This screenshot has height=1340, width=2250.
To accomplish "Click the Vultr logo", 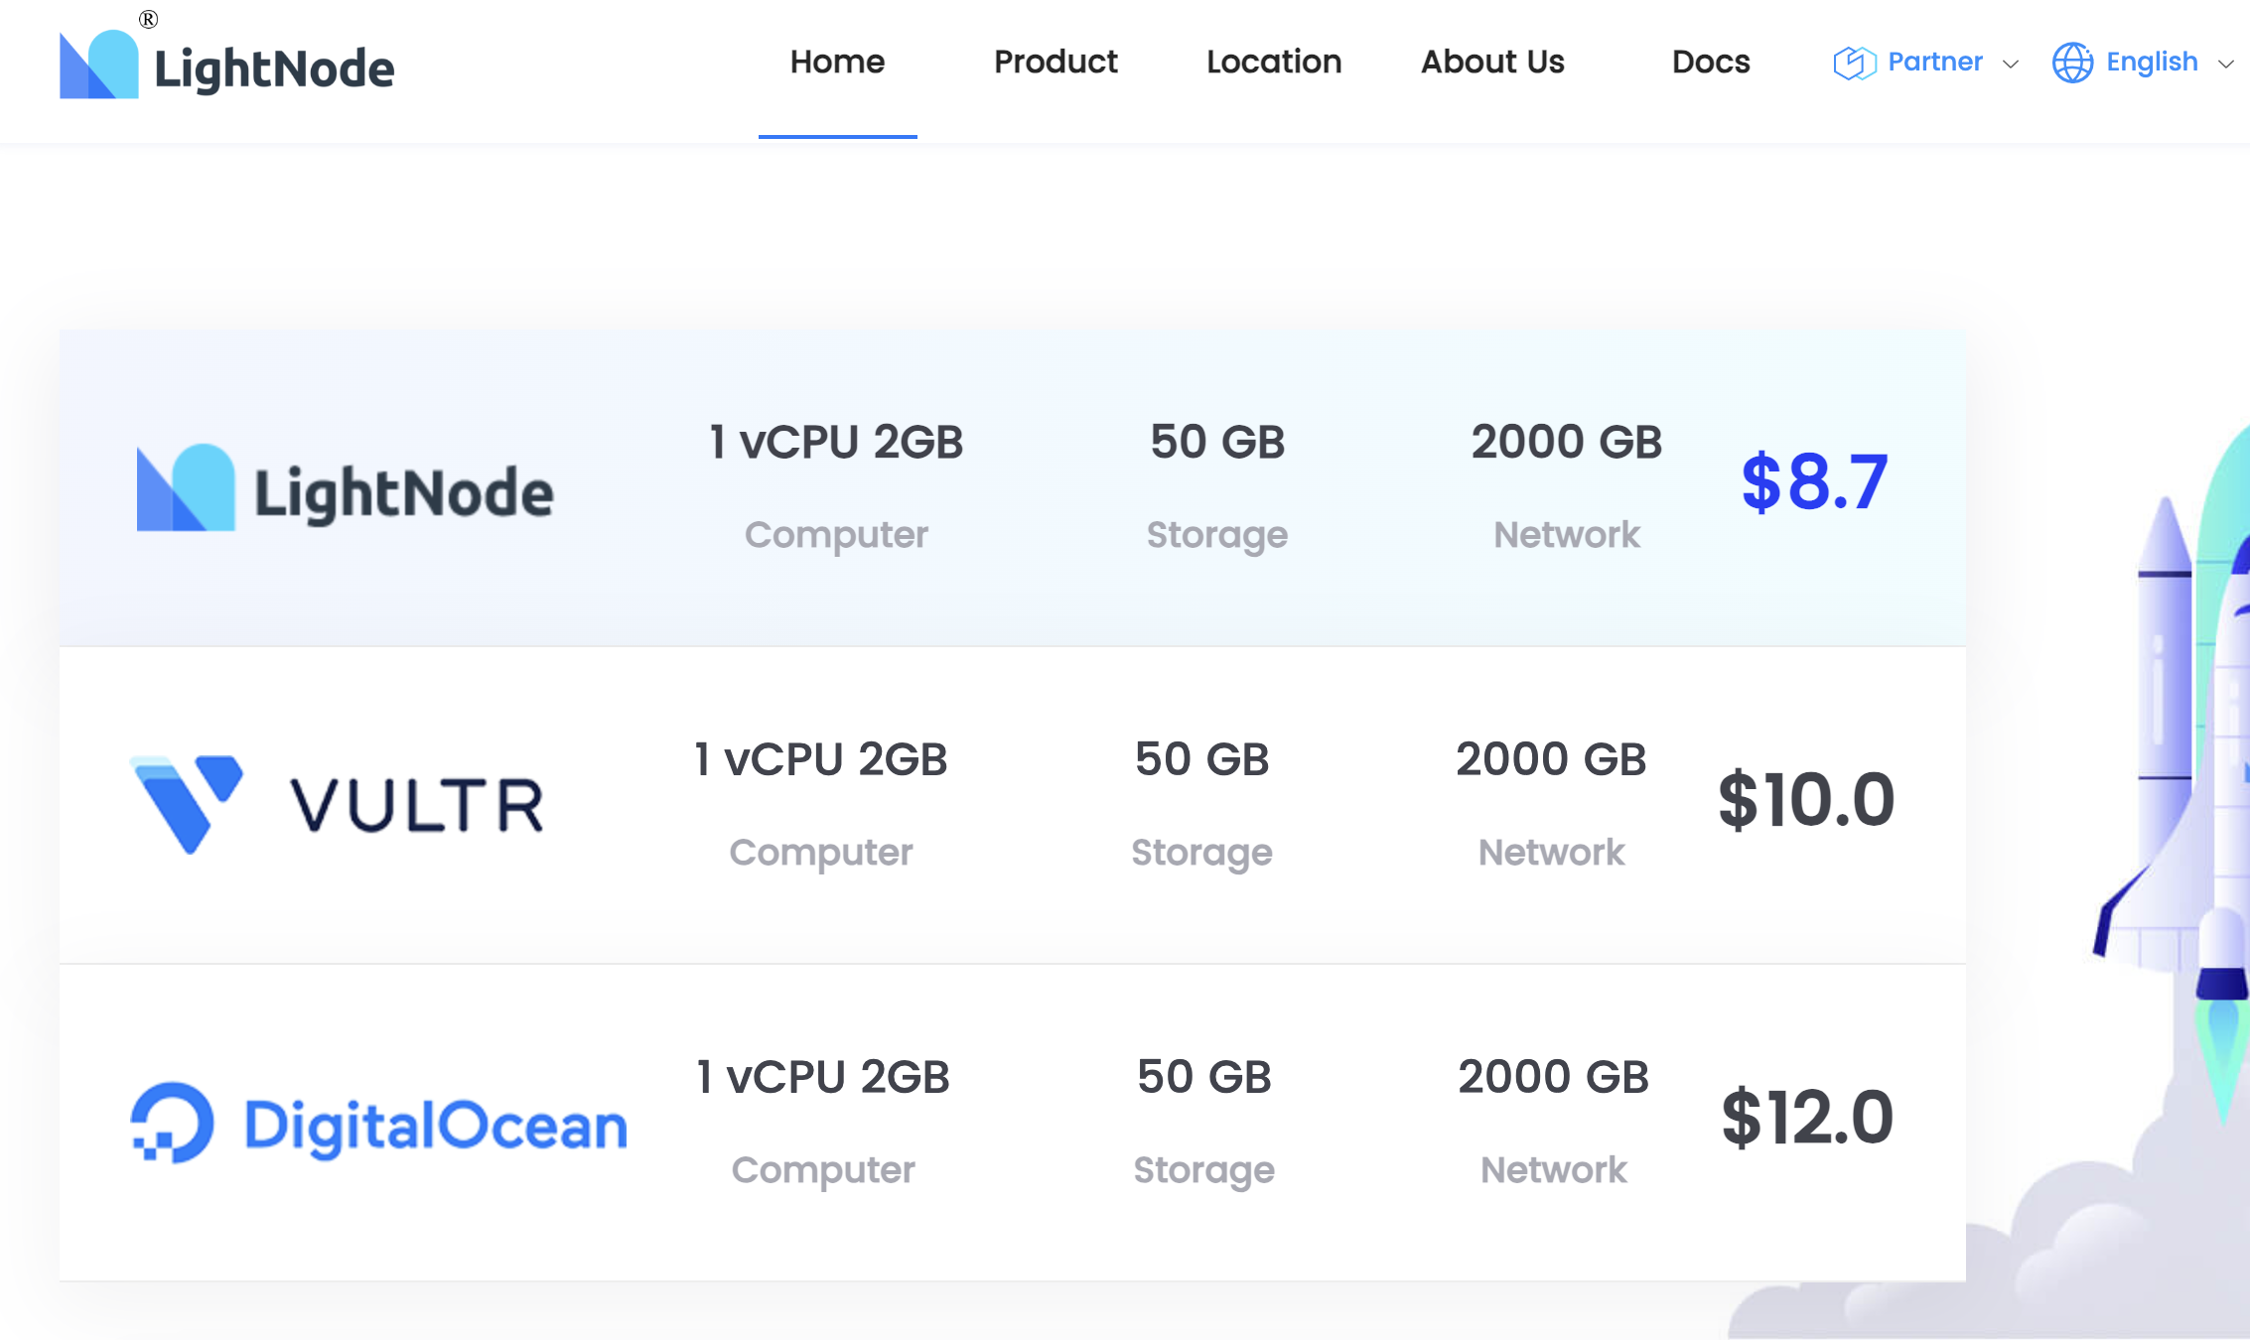I will 337,803.
